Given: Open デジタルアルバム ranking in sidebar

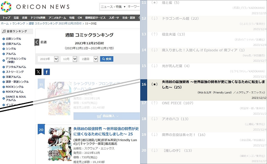Looking at the screenshot, I should pos(16,67).
